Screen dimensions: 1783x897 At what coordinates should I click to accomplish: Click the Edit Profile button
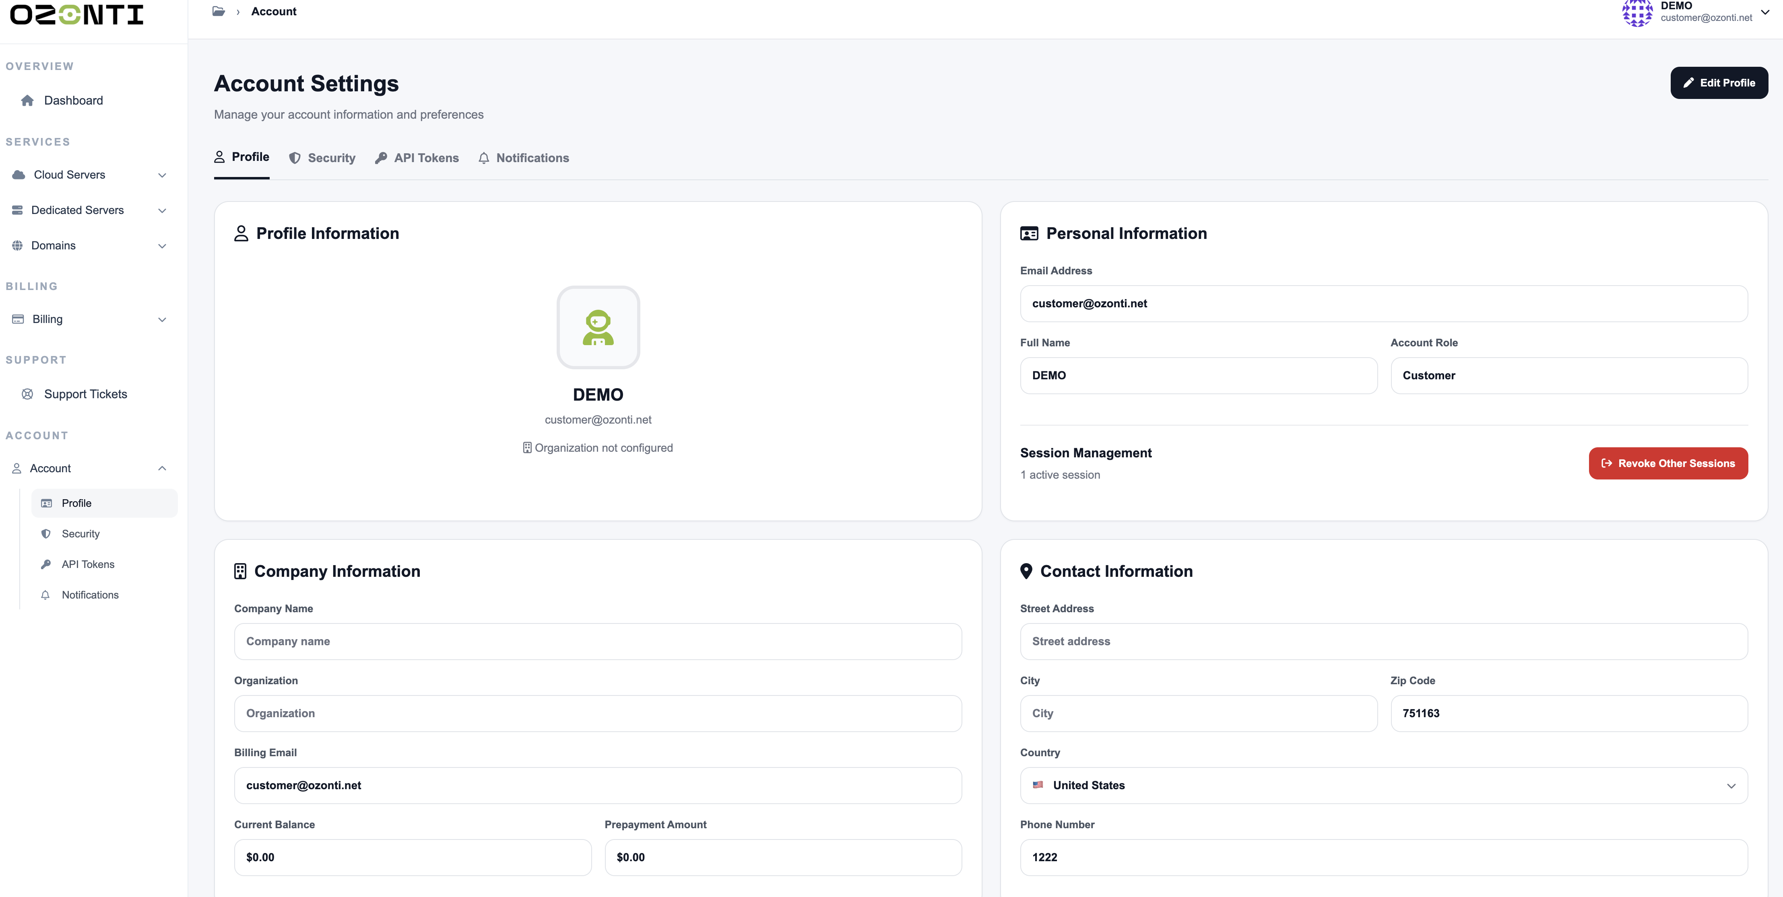[1719, 83]
